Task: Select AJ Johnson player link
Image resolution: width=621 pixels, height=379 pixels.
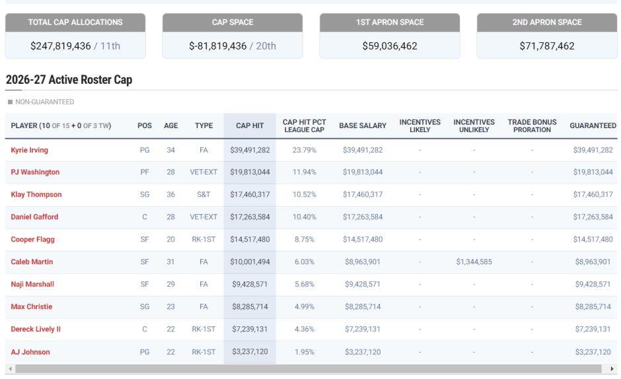Action: point(30,352)
